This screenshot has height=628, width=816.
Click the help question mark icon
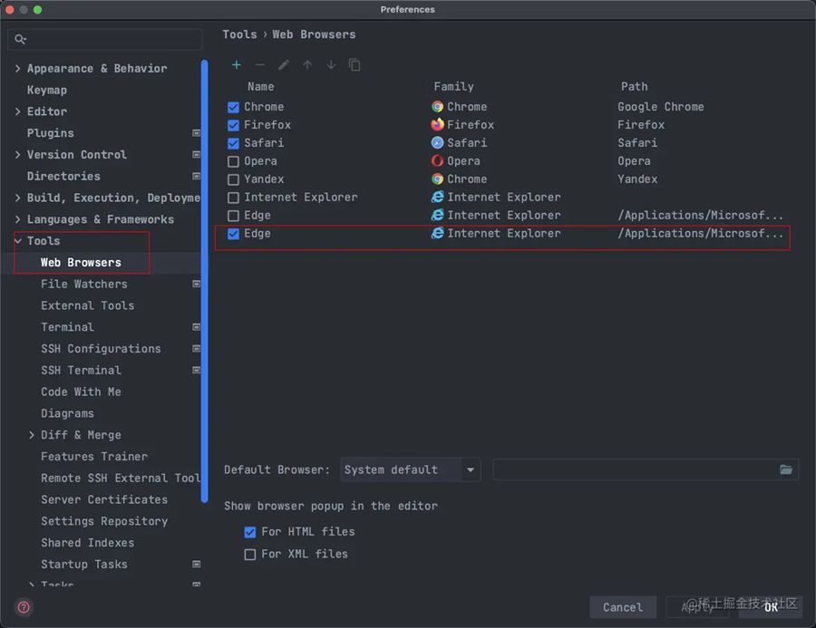(x=24, y=607)
